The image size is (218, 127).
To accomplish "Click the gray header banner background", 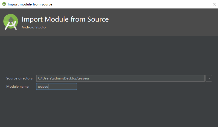I will 160,22.
